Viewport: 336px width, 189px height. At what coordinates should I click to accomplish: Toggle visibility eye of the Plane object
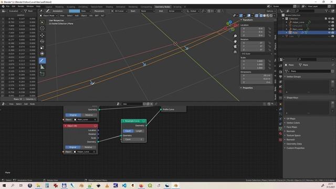click(x=329, y=33)
